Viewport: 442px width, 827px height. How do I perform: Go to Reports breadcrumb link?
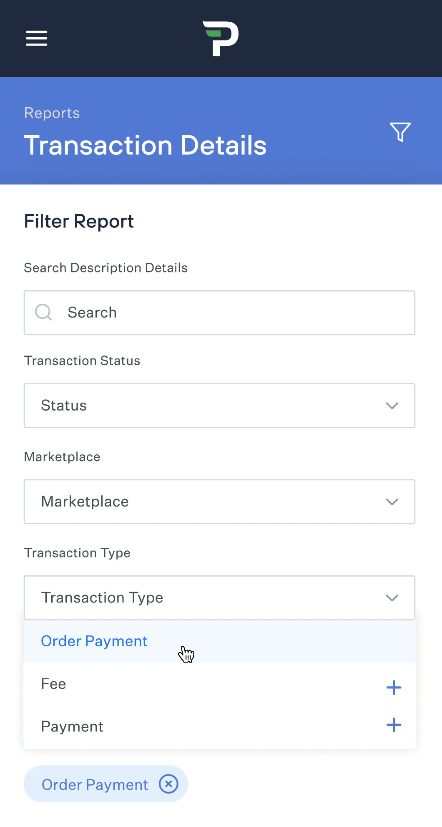click(x=52, y=113)
